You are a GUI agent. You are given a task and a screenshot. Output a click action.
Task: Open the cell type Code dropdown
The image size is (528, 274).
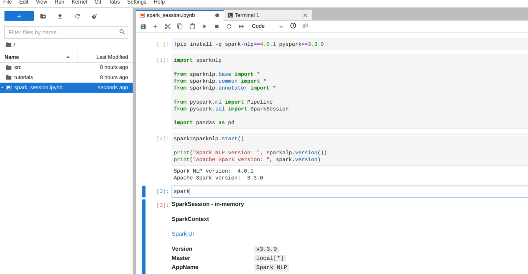pos(267,26)
